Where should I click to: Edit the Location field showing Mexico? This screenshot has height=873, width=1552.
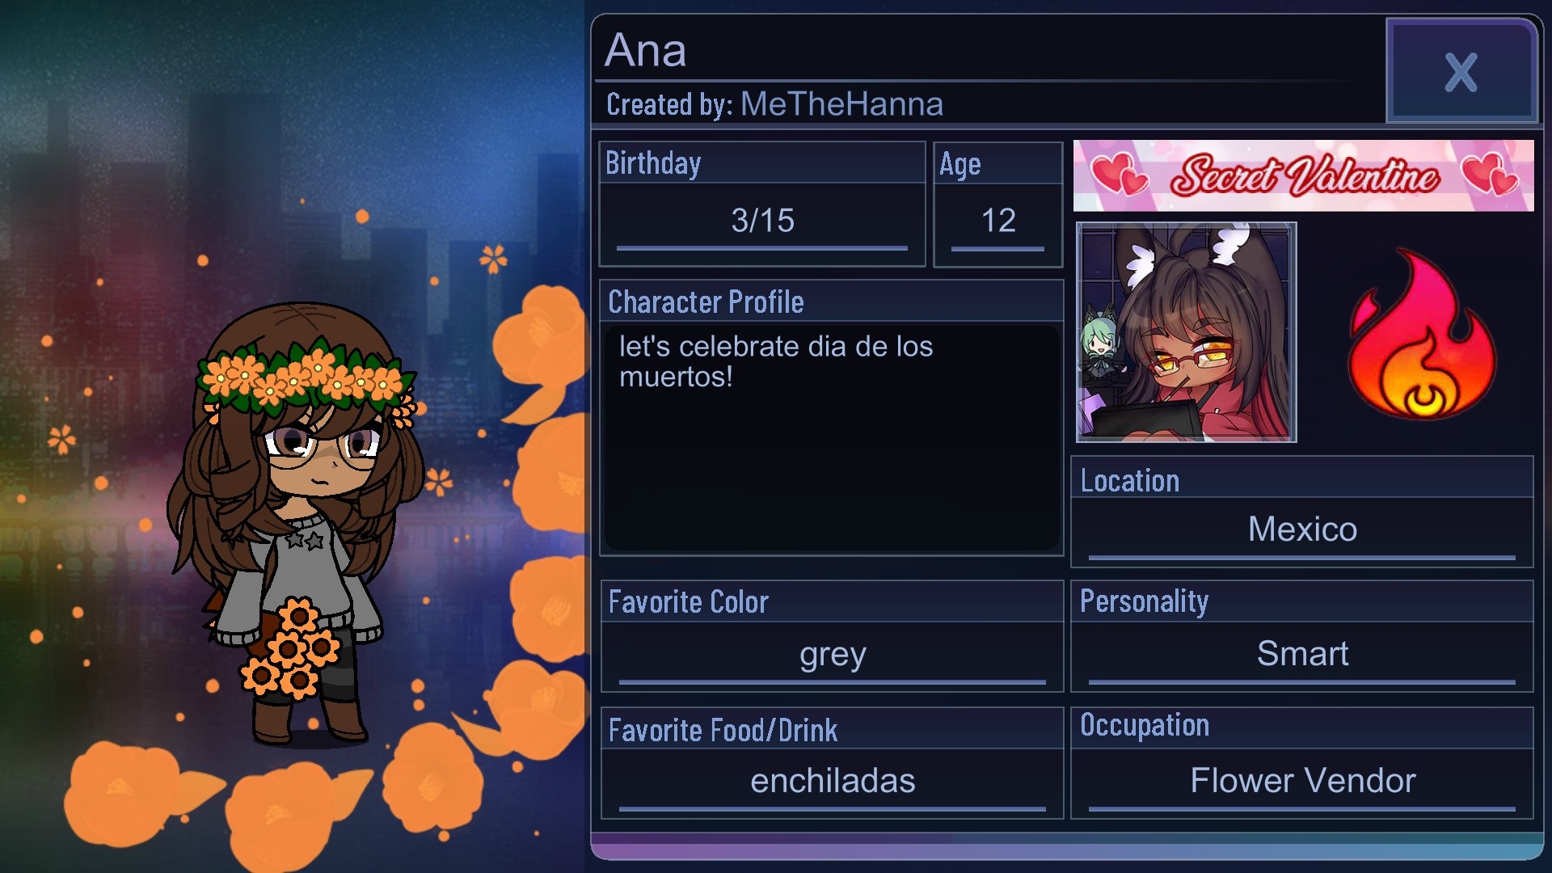(1302, 529)
